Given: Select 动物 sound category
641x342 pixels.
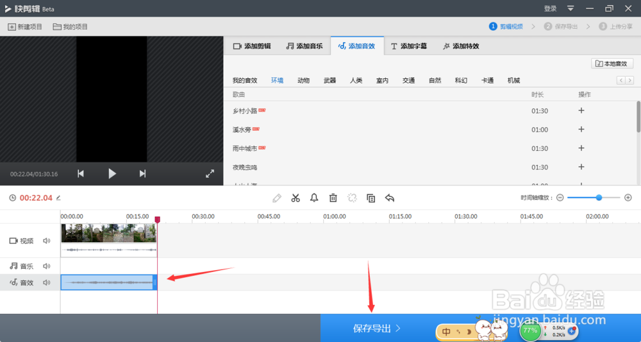Looking at the screenshot, I should pyautogui.click(x=303, y=81).
